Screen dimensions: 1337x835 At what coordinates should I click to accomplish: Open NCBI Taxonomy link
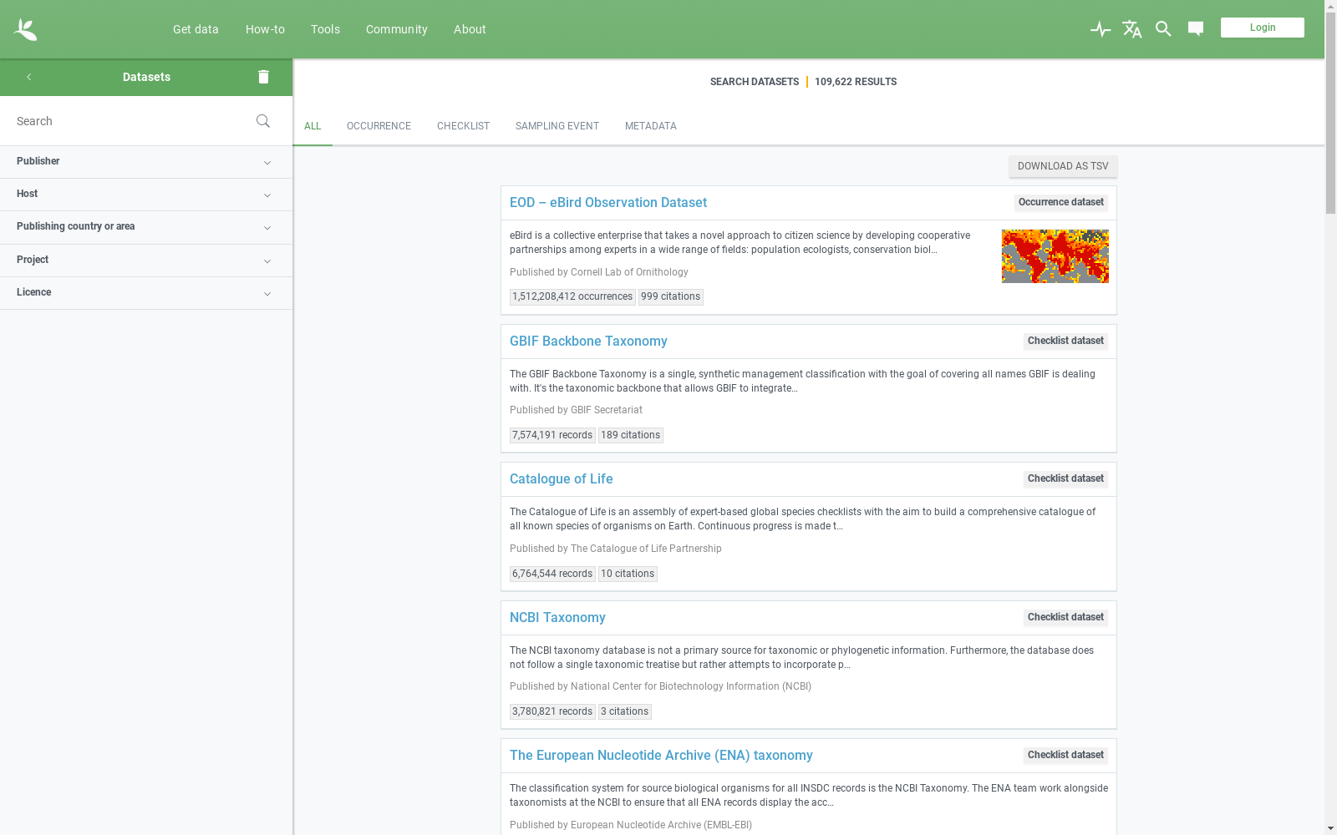point(557,618)
